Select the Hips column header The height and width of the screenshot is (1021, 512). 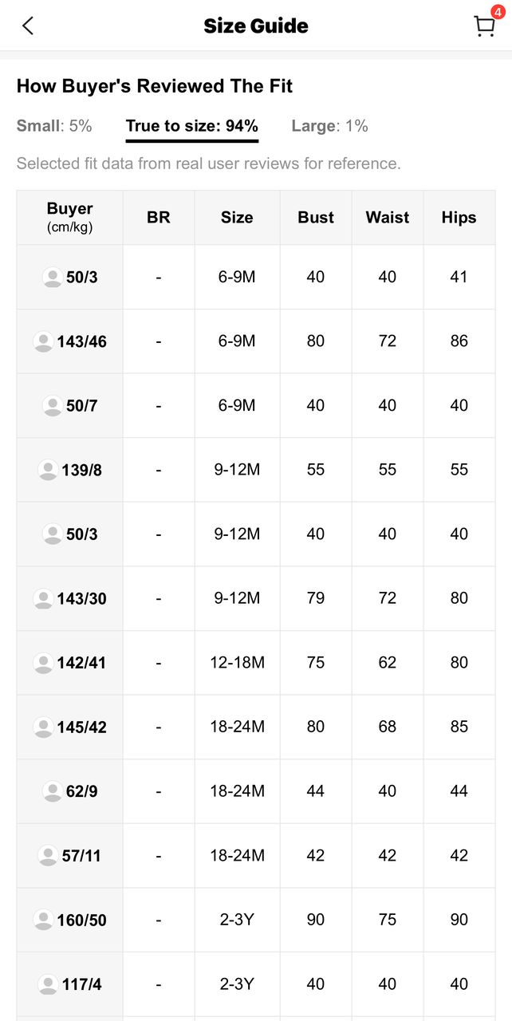[x=459, y=218]
